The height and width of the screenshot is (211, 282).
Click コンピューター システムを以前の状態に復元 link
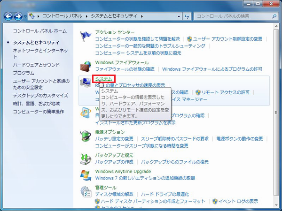coord(138,53)
